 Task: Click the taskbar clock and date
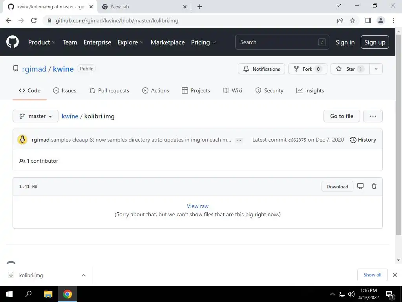click(368, 294)
